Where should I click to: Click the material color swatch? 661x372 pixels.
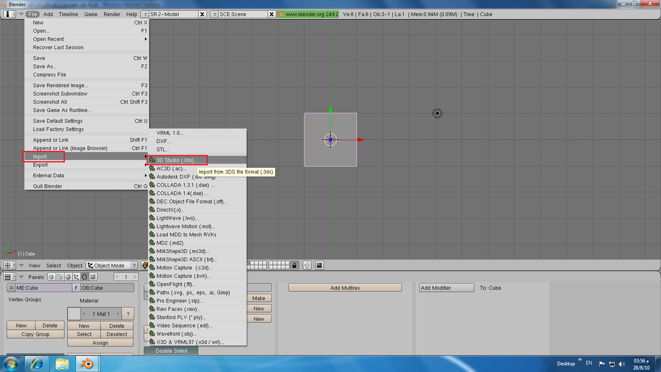(74, 314)
